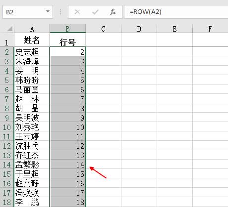Select row 10 header
The width and height of the screenshot is (228, 207).
[x=7, y=127]
